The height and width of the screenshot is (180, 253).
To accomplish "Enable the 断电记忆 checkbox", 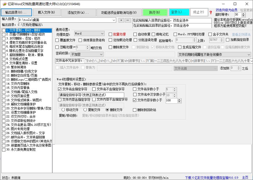I will [x=154, y=34].
